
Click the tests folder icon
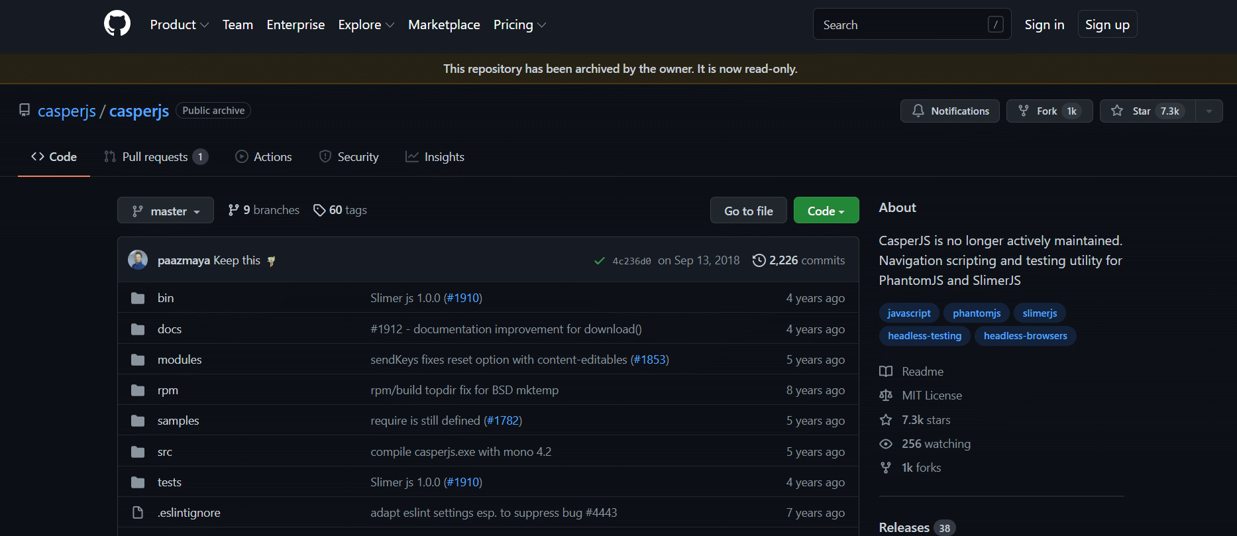(x=138, y=482)
